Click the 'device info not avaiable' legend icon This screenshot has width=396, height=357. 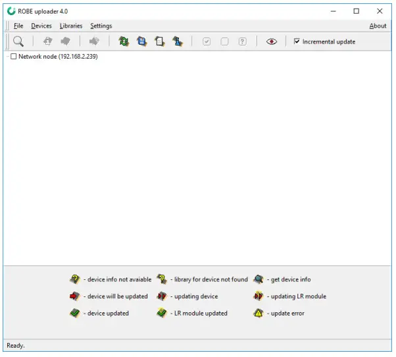click(75, 279)
